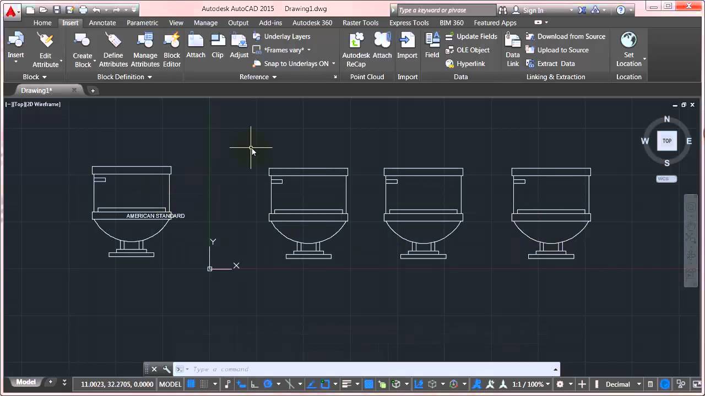Expand the Set Location dropdown arrow

(x=644, y=59)
